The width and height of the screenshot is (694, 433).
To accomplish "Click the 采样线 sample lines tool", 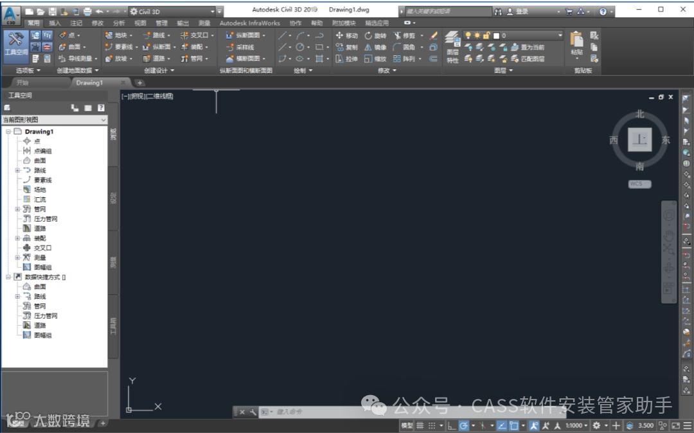I will pos(240,47).
